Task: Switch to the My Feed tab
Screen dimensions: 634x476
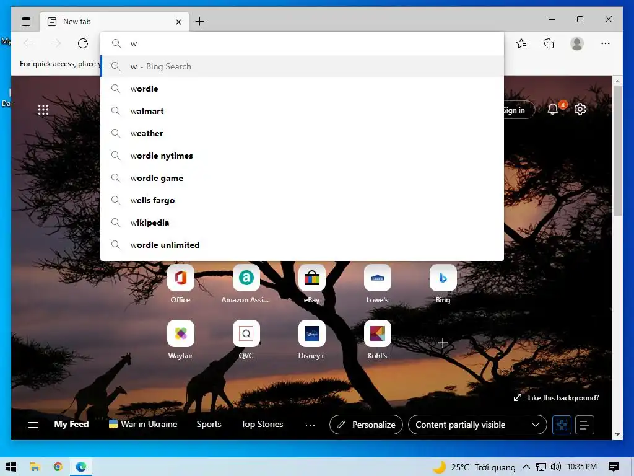Action: tap(71, 424)
